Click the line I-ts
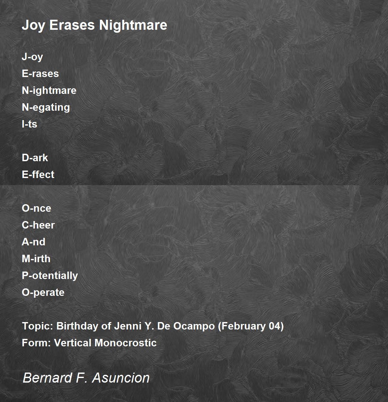Image resolution: width=388 pixels, height=402 pixels. (29, 124)
